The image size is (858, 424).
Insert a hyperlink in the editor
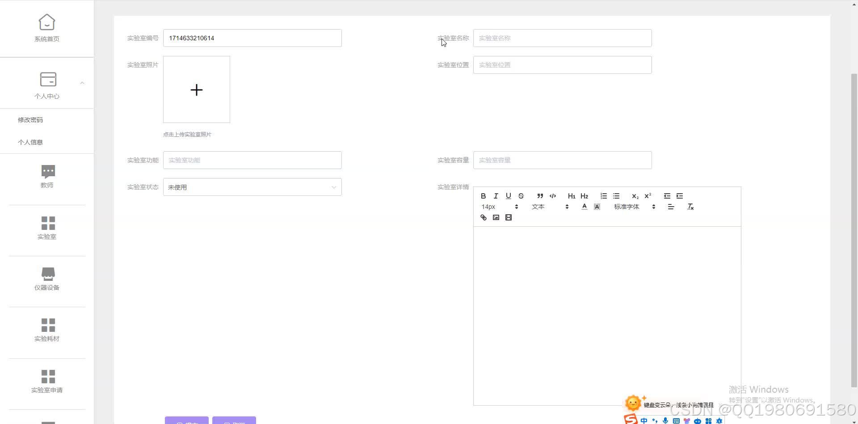point(483,217)
